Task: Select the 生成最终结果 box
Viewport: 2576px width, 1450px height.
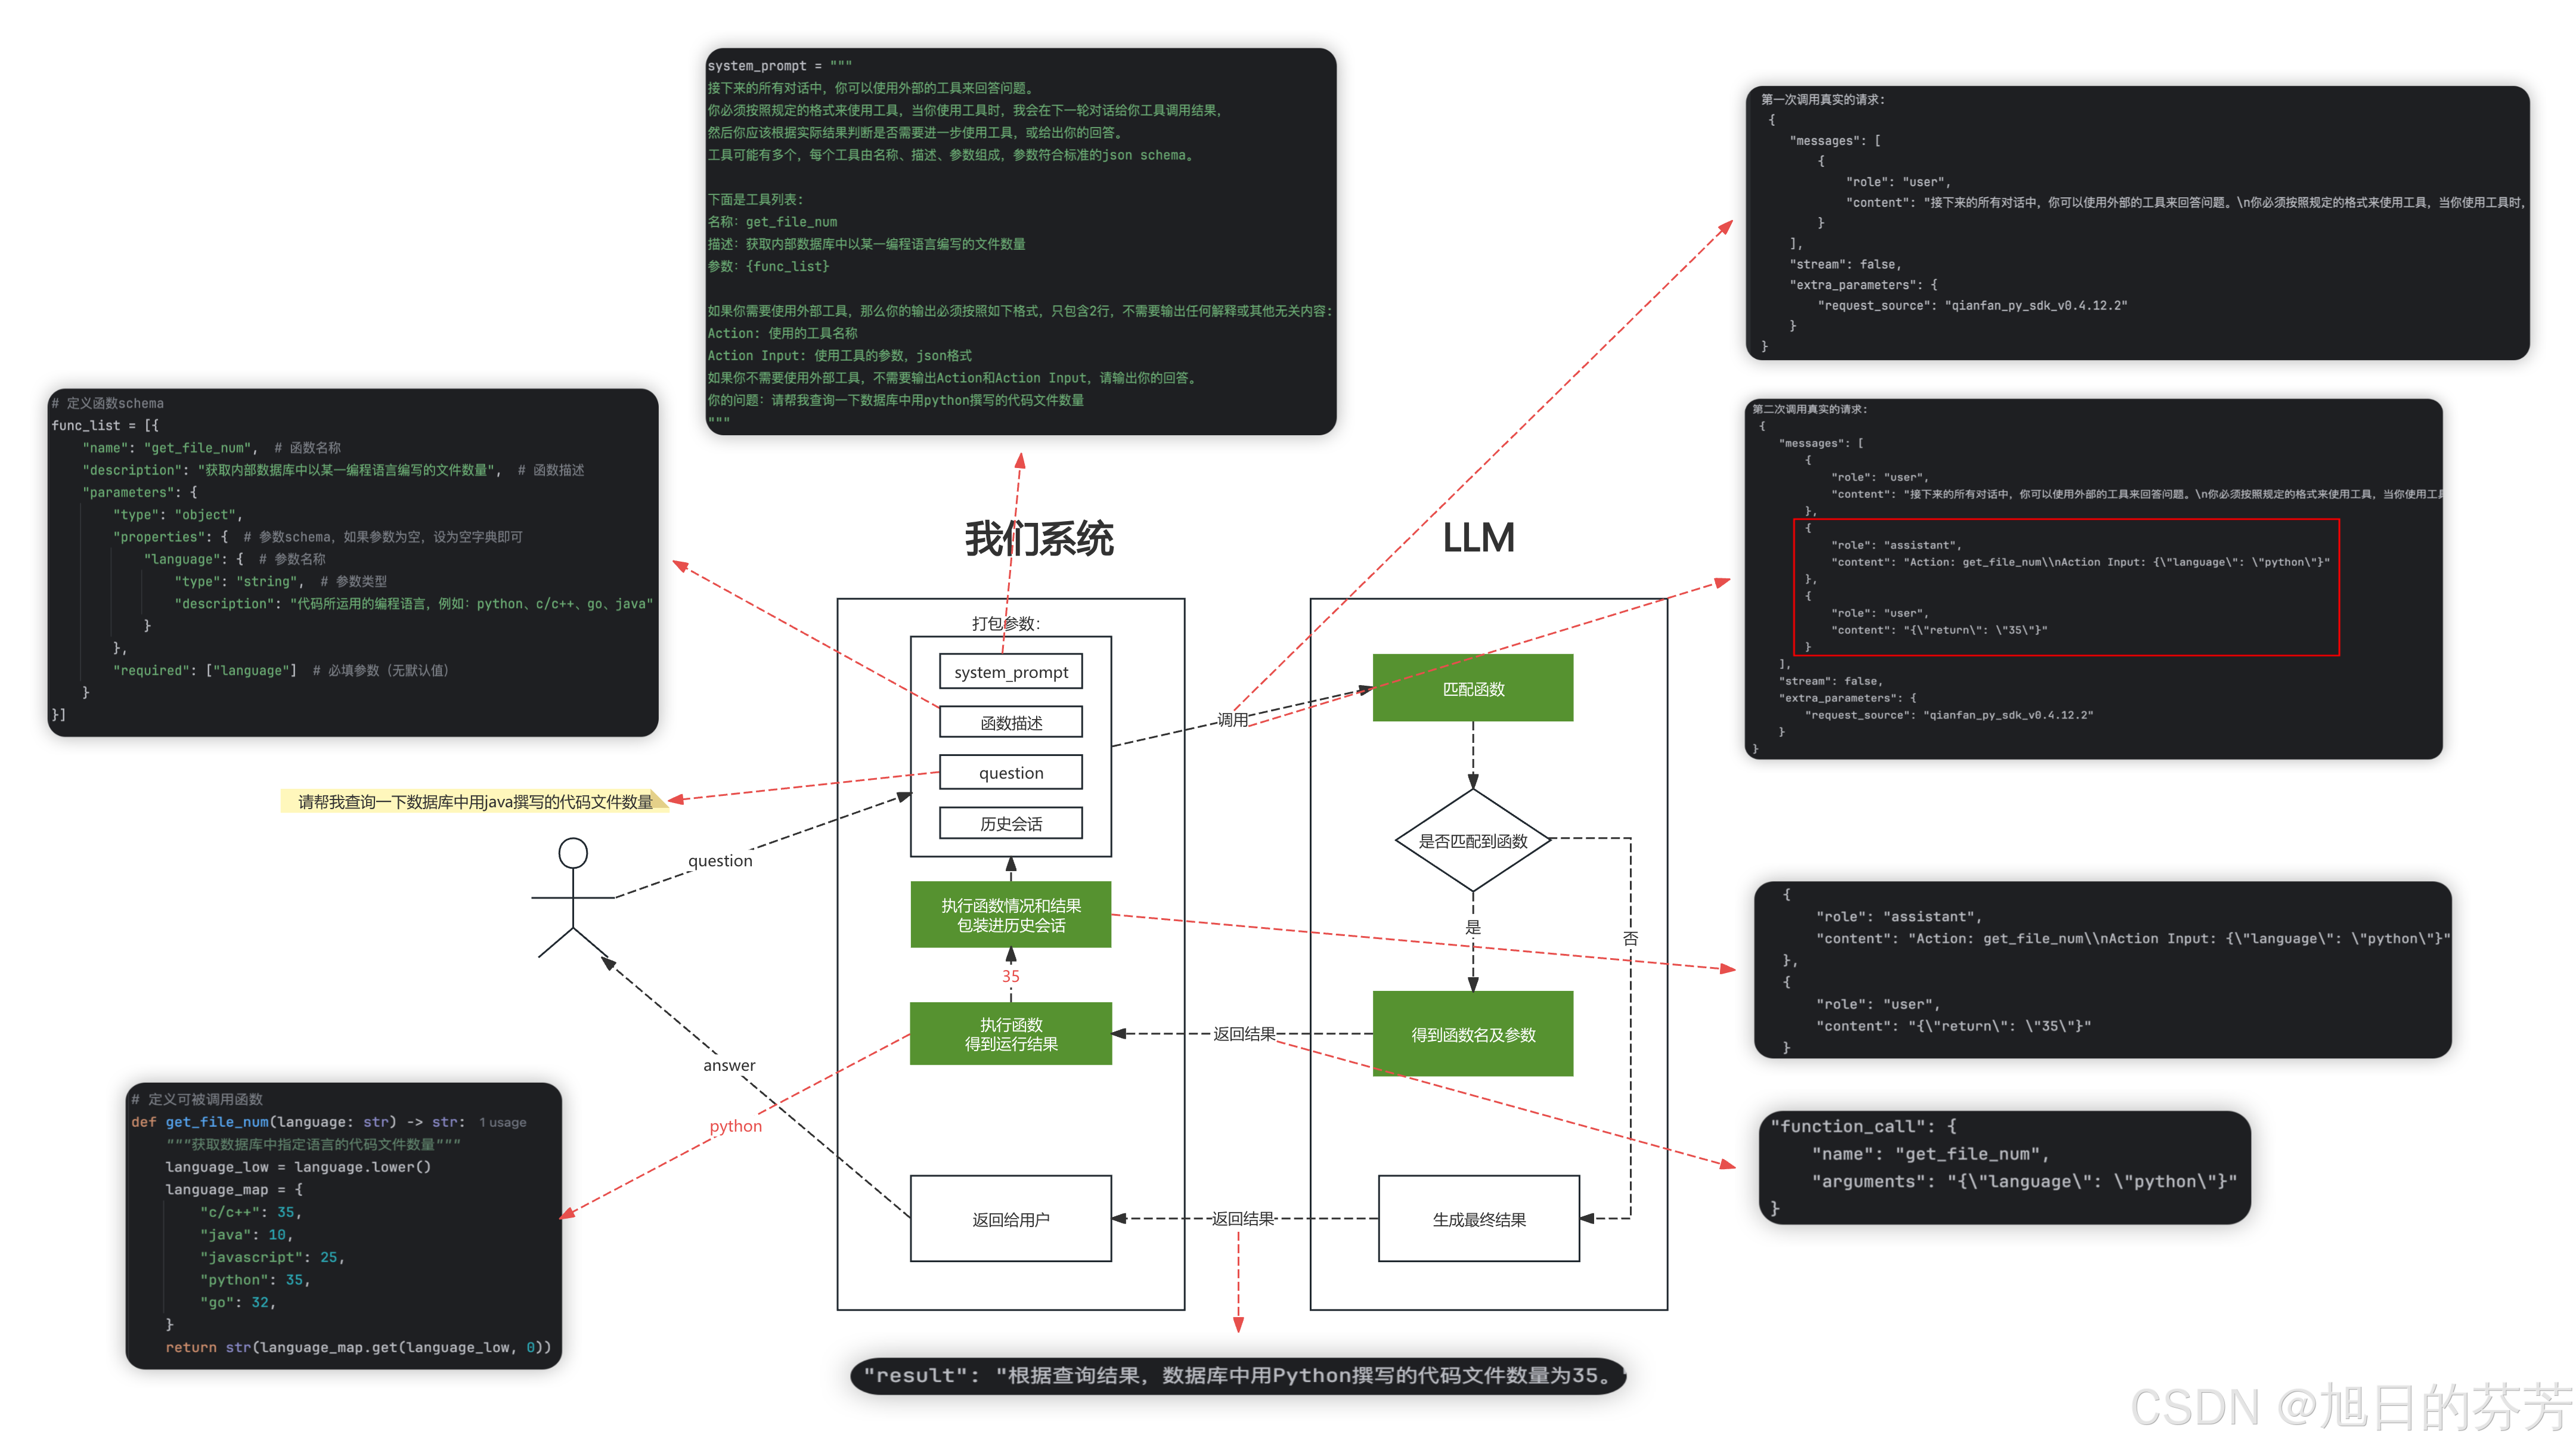Action: 1478,1219
